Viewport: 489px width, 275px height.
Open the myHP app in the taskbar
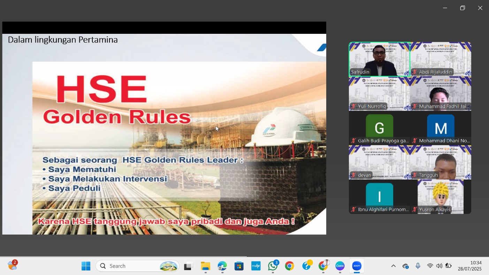[x=256, y=266]
